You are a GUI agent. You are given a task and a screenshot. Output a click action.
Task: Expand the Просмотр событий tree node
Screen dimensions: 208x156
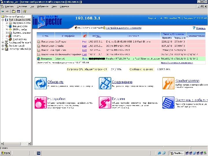[3, 49]
